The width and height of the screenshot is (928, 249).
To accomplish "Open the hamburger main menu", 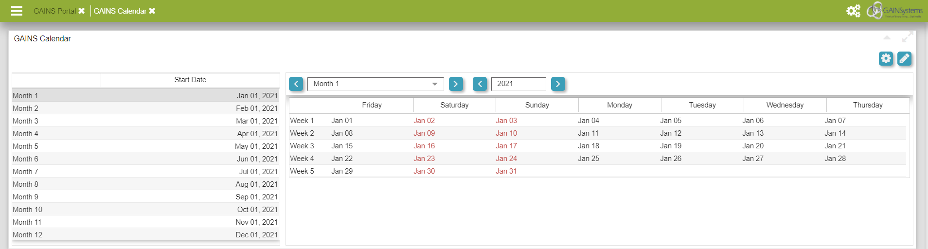I will coord(17,11).
